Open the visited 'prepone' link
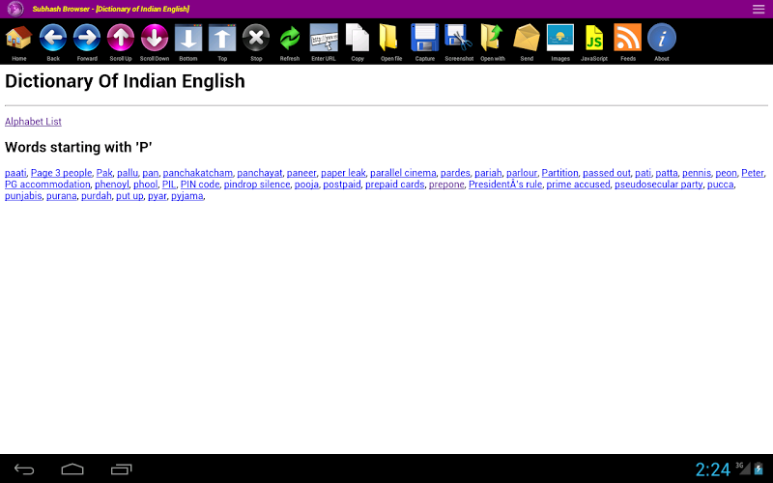The height and width of the screenshot is (483, 773). (446, 185)
